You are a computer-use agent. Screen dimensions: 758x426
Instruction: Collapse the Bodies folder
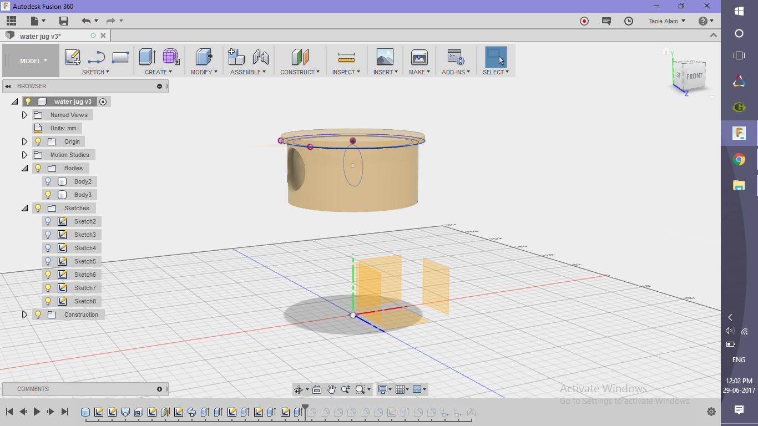24,168
